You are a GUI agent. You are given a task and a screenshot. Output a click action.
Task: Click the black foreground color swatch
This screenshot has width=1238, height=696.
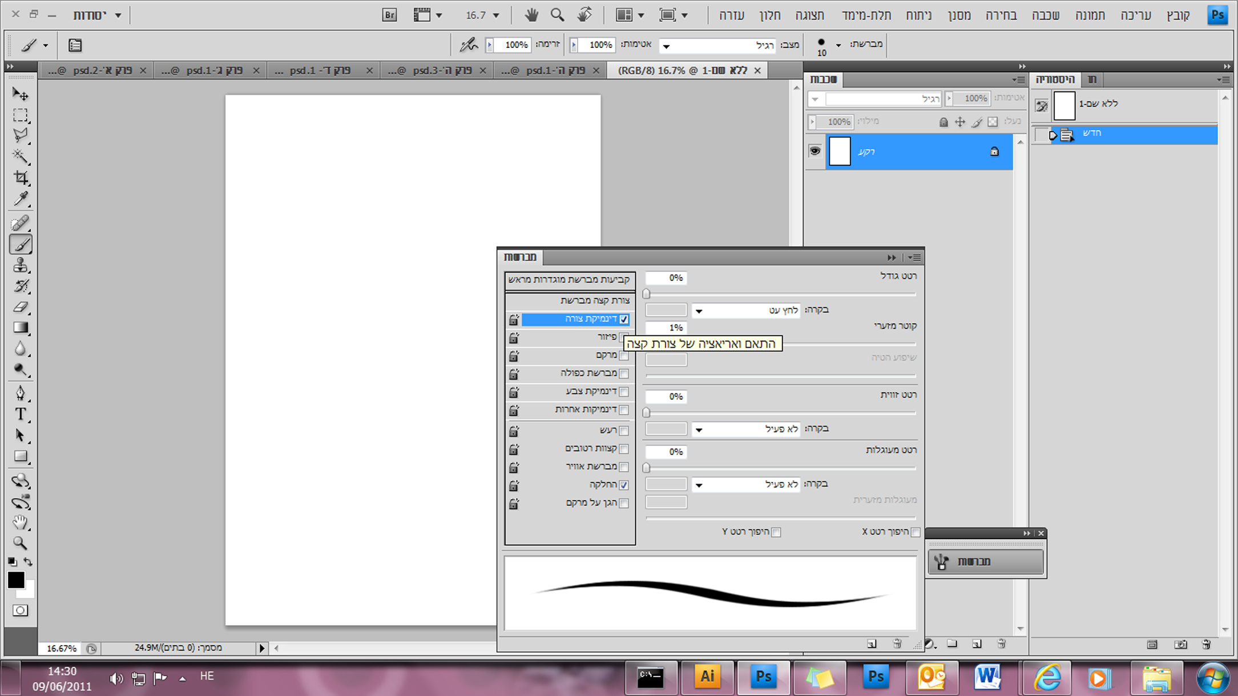click(16, 580)
